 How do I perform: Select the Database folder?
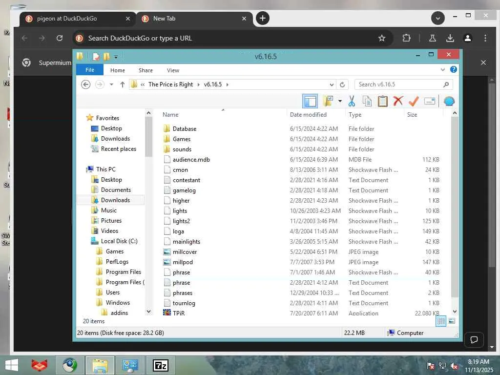[184, 129]
